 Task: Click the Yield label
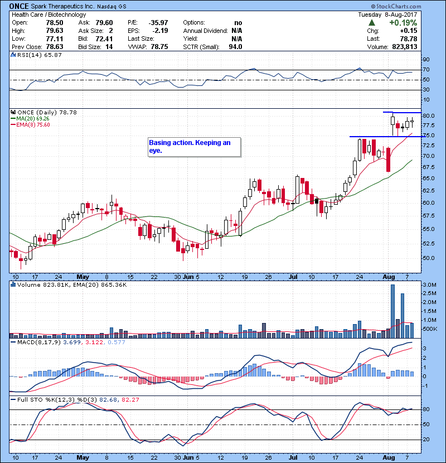[x=190, y=38]
